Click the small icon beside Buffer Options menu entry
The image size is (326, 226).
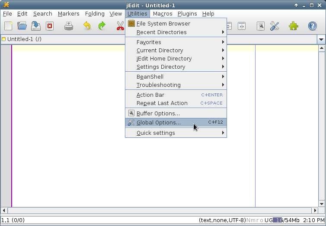[x=131, y=113]
